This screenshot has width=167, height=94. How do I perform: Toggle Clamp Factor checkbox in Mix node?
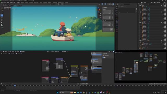click(72, 73)
